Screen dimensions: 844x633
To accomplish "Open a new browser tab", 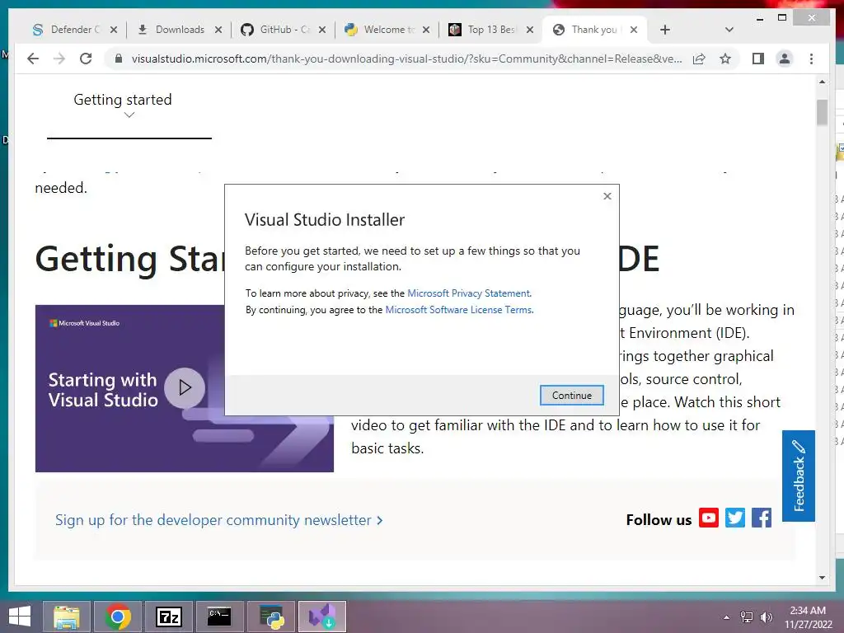I will tap(665, 30).
